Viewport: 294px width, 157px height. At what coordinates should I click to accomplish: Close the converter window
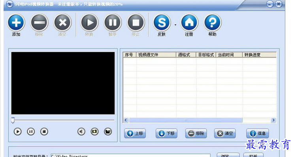[x=279, y=4]
